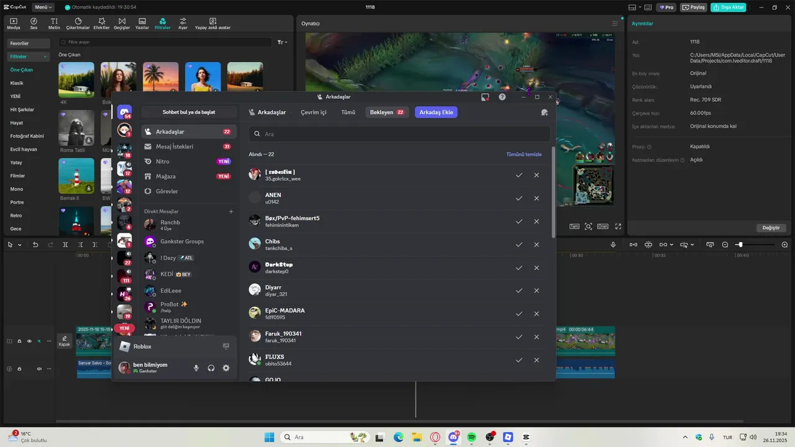
Task: Expand the selection tool dropdown arrow
Action: [20, 245]
